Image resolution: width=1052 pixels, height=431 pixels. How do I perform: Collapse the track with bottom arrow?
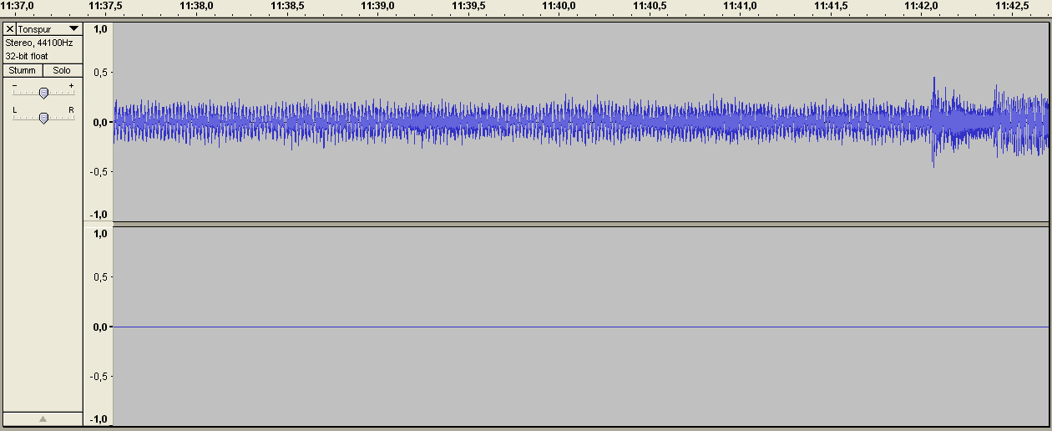point(43,418)
